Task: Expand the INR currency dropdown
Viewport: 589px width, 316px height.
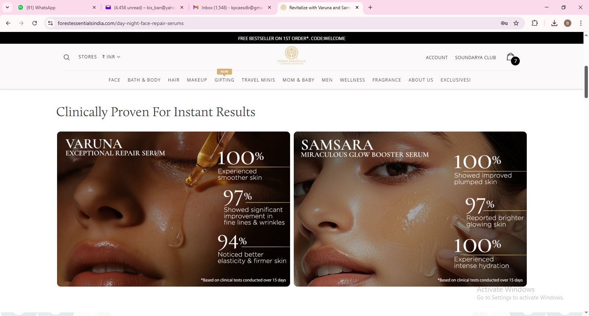Action: (x=112, y=57)
